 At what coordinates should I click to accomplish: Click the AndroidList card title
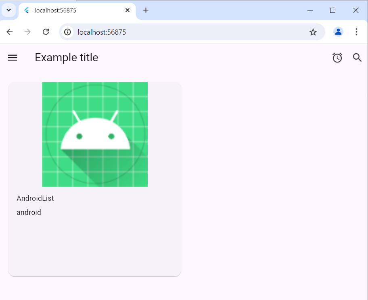(35, 198)
